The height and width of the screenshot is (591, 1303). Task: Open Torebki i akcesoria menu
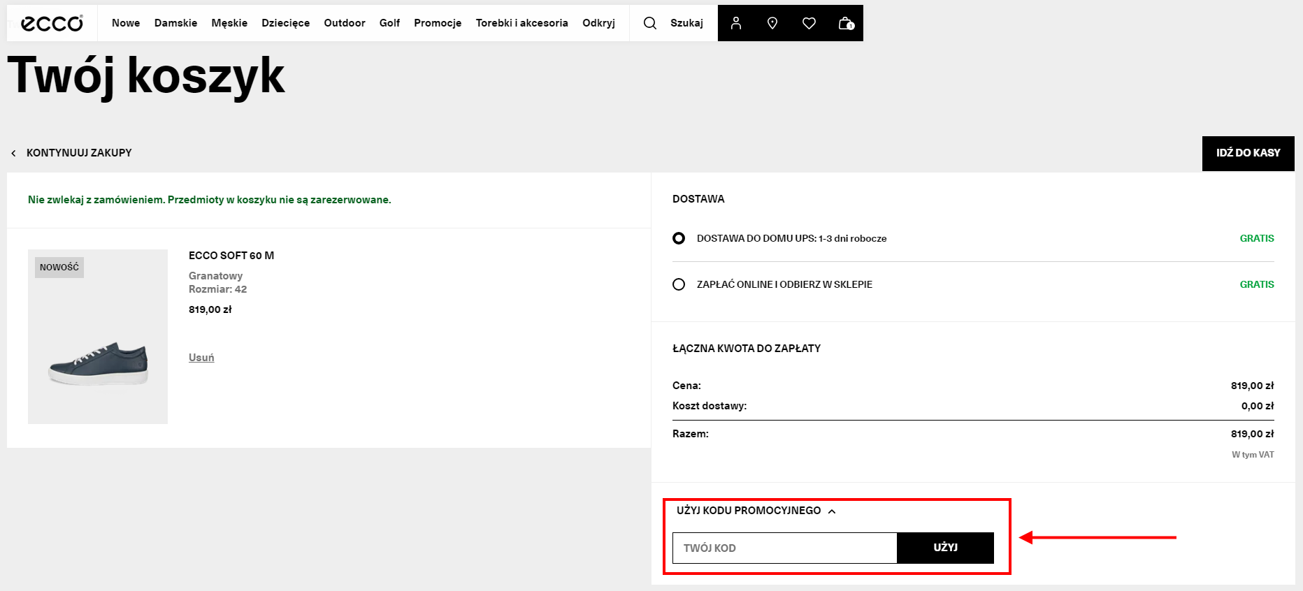pos(521,23)
